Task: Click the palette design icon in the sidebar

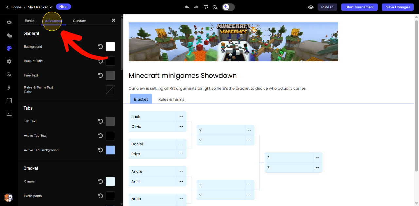Action: (x=9, y=48)
